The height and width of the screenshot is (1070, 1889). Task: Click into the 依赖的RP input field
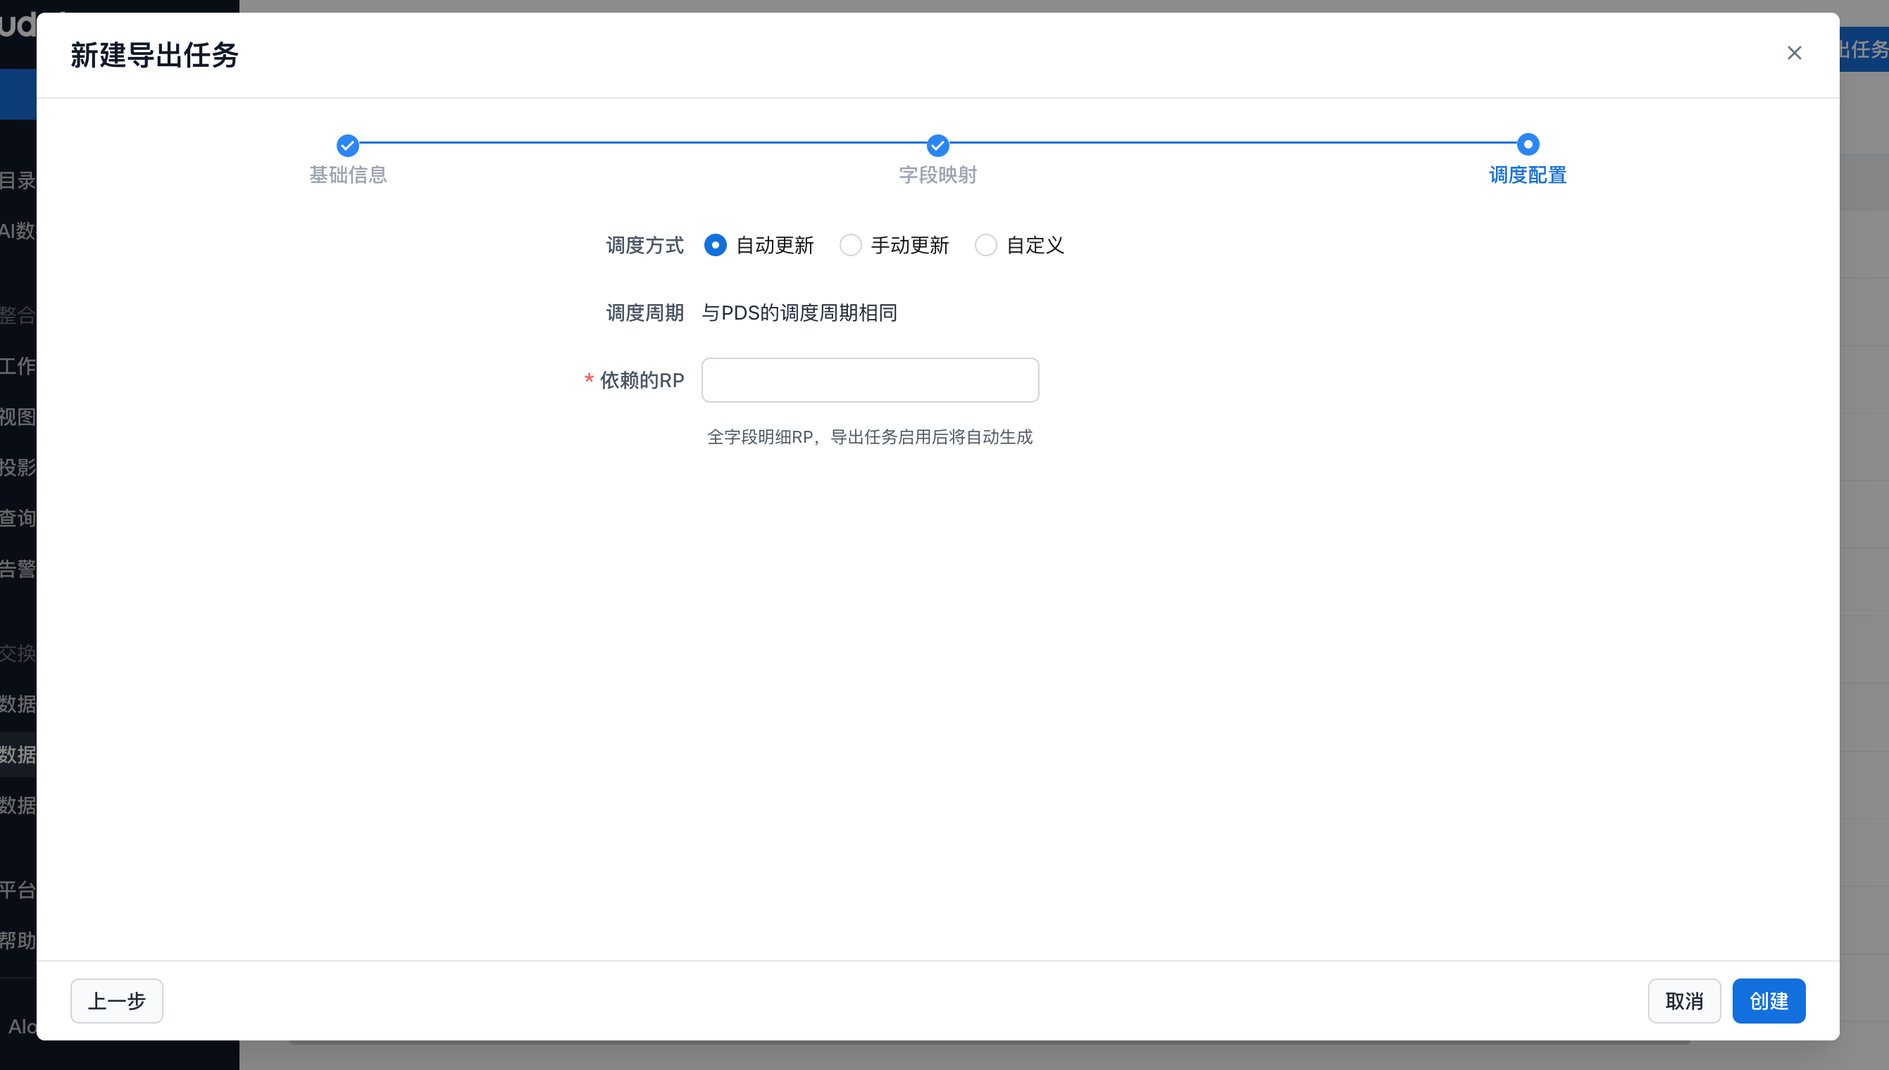869,380
